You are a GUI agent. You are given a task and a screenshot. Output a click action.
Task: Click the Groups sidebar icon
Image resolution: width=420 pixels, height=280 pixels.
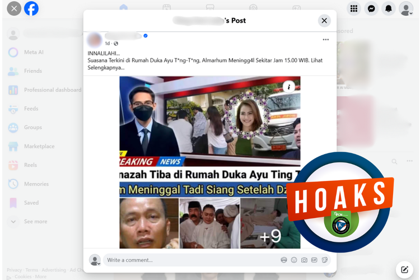point(13,128)
